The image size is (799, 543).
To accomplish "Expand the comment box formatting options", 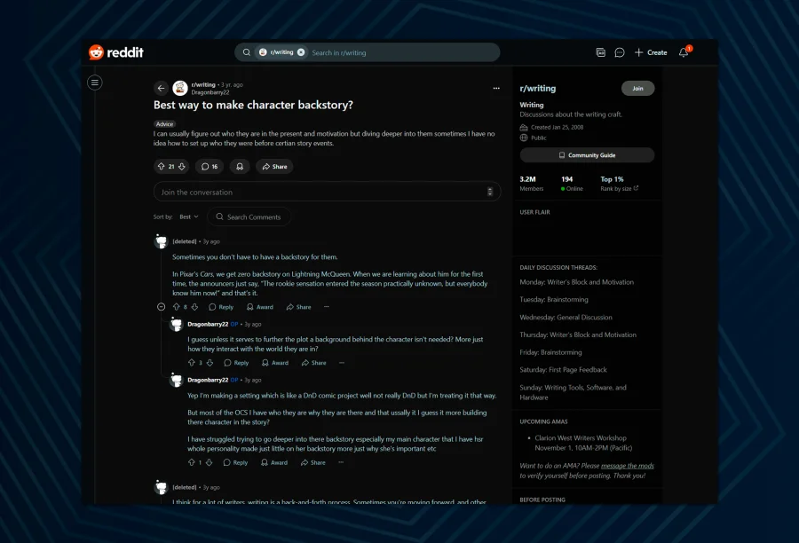I will (x=490, y=192).
